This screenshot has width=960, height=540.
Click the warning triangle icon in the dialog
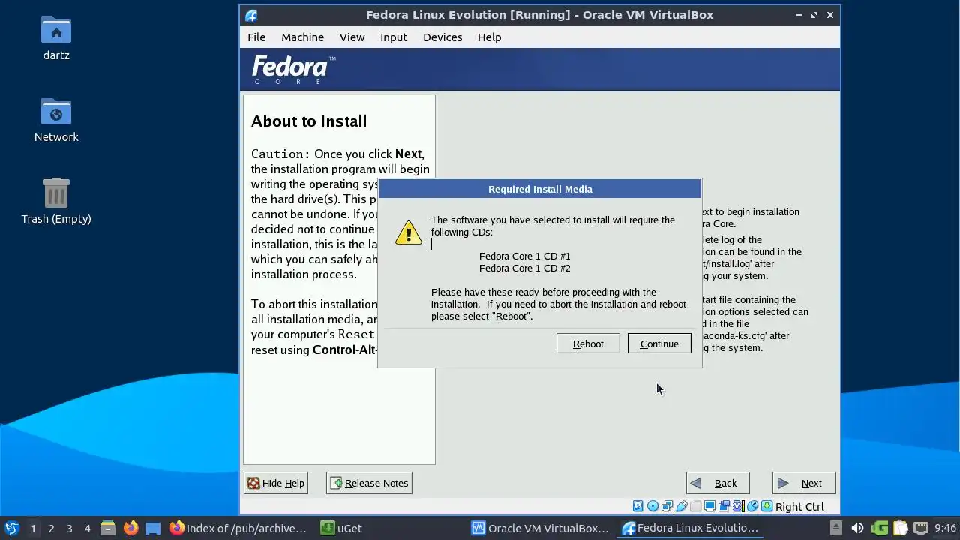click(409, 232)
